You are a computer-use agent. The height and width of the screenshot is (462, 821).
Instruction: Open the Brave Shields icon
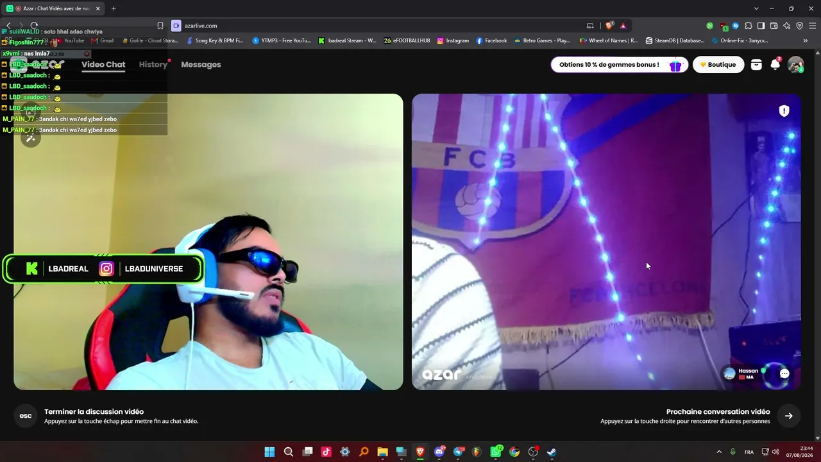click(609, 26)
